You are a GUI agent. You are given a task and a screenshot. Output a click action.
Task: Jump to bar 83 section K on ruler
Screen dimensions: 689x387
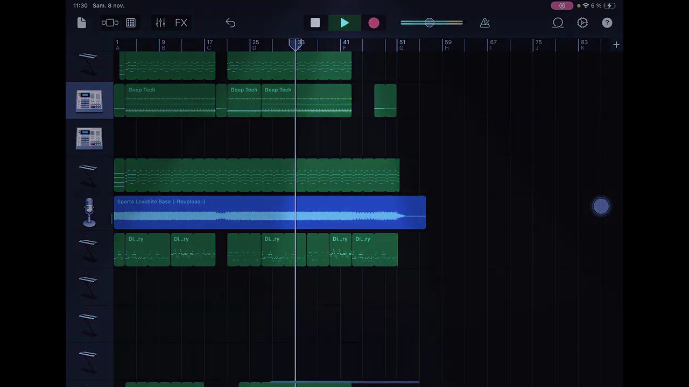click(x=583, y=45)
